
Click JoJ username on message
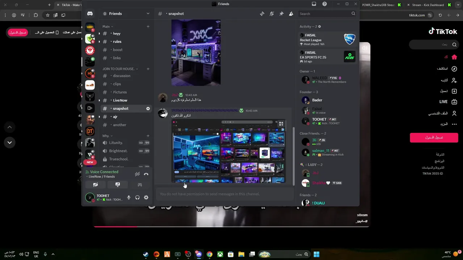click(x=174, y=95)
